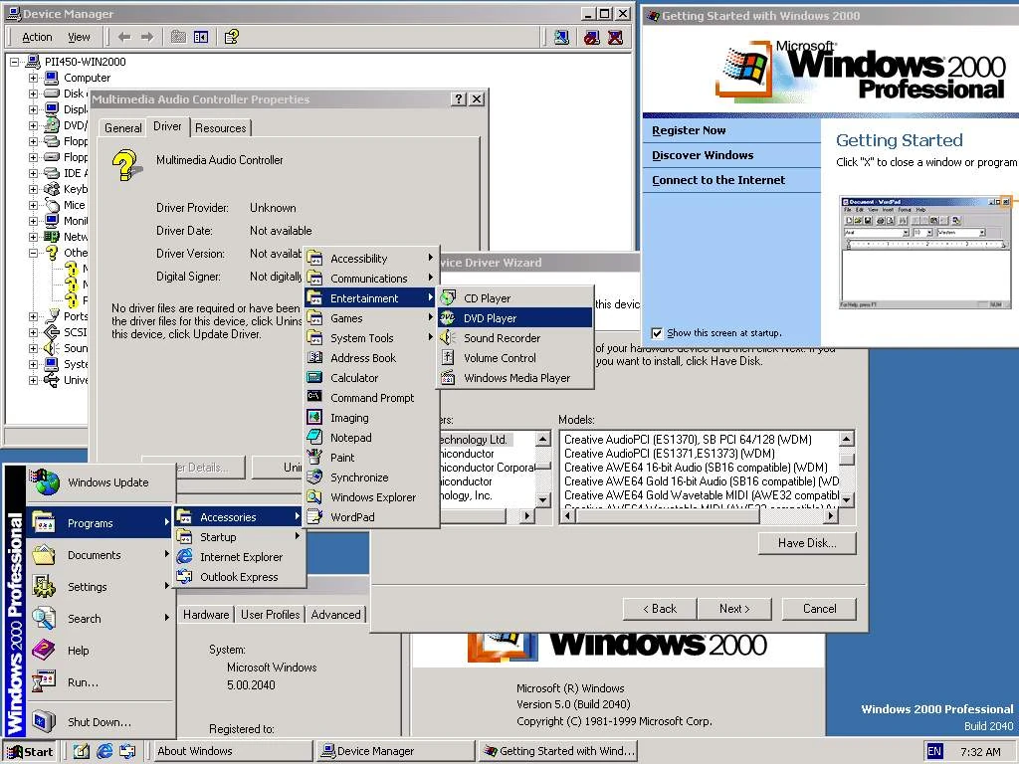Open device Properties via Device Manager toolbar icon
The image size is (1019, 764).
[x=562, y=37]
